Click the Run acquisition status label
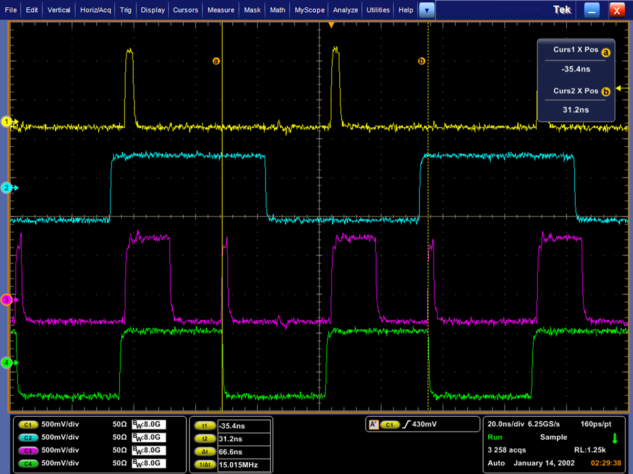 (x=495, y=437)
